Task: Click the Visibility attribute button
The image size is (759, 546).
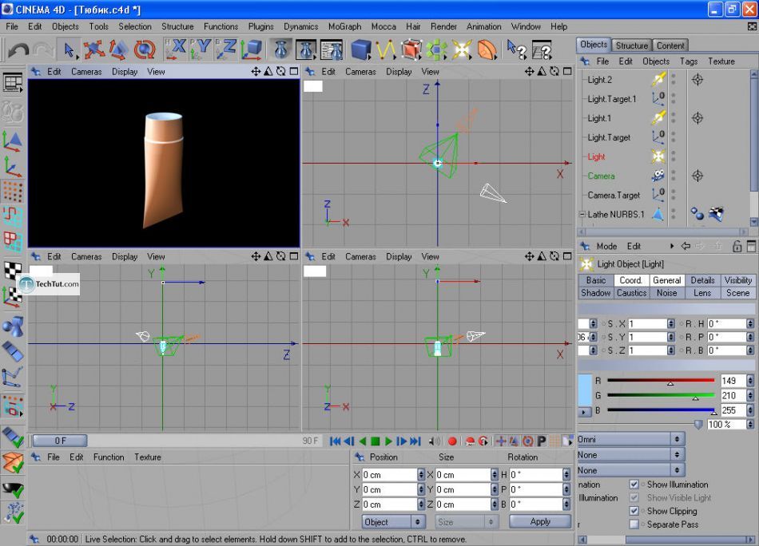Action: [x=738, y=280]
